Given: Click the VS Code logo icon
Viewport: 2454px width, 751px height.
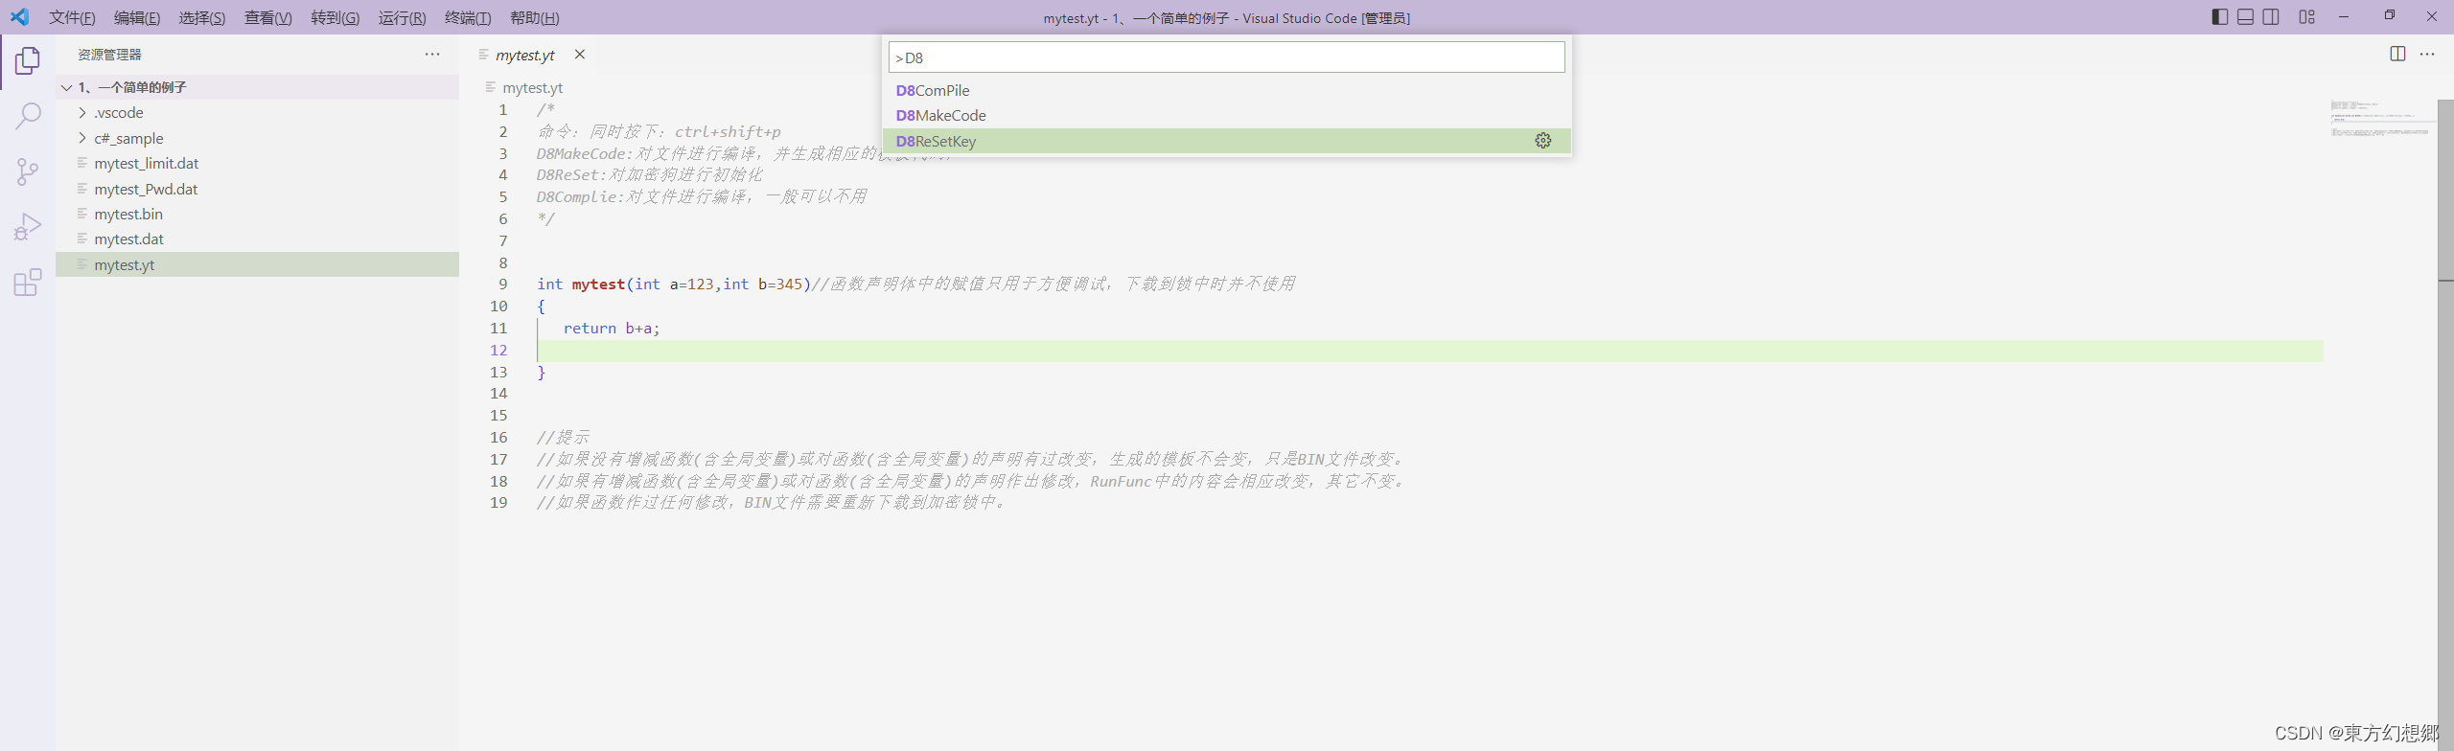Looking at the screenshot, I should [x=19, y=17].
